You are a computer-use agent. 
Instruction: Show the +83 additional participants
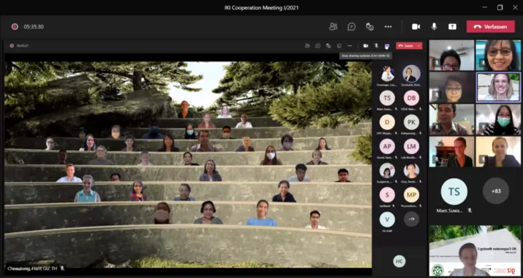click(496, 191)
